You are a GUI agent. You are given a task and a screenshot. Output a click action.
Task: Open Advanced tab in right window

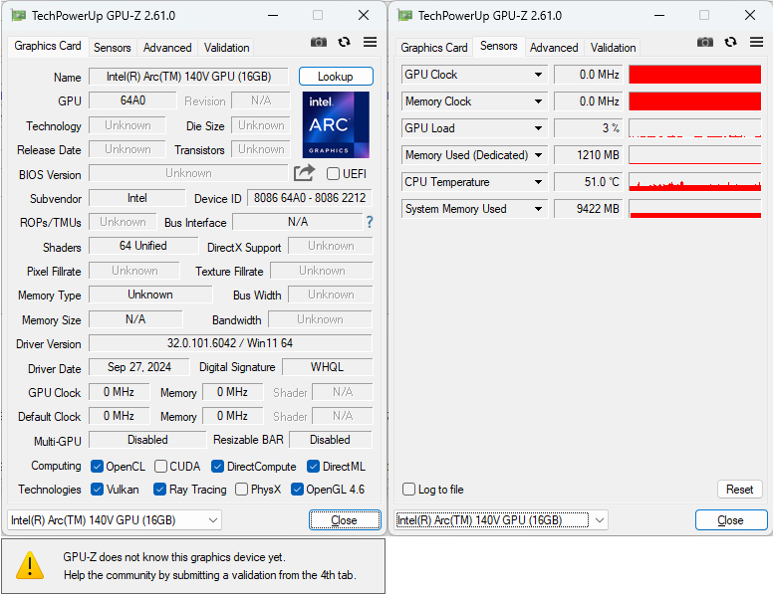point(554,48)
